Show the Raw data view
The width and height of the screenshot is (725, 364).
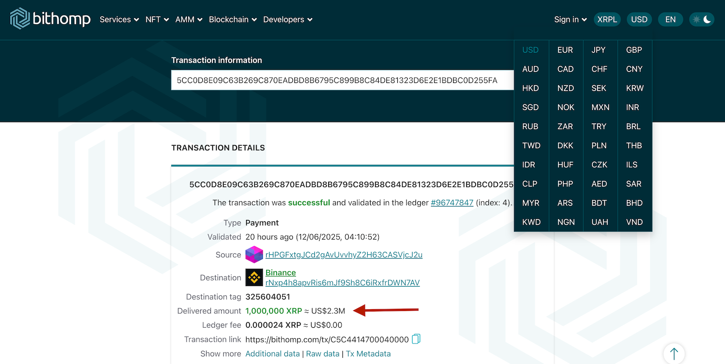point(322,354)
